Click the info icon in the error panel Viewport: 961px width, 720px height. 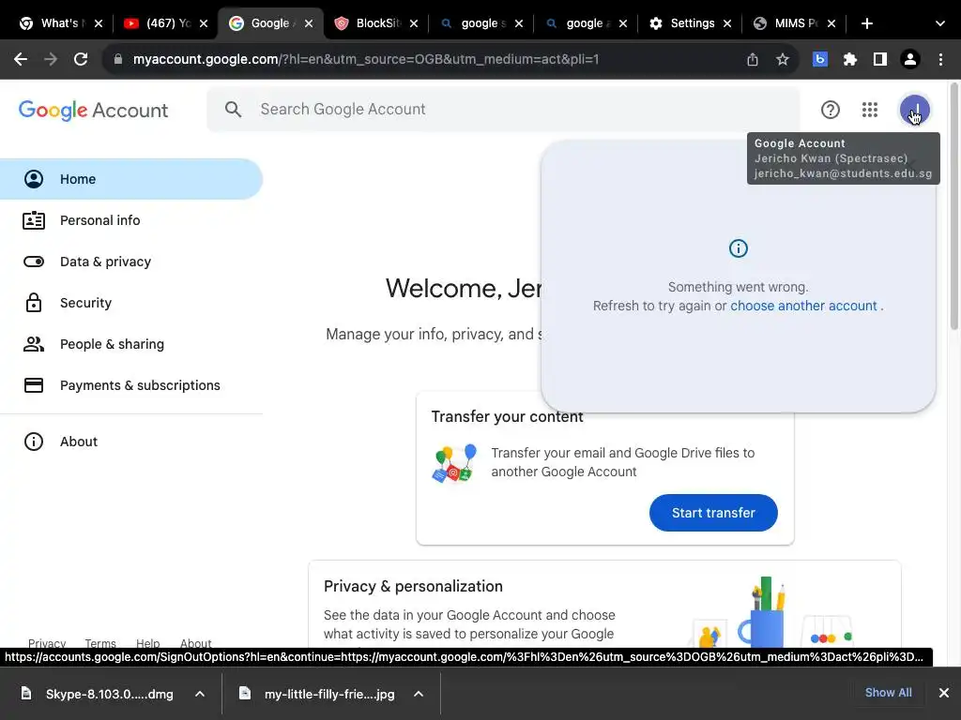[739, 248]
